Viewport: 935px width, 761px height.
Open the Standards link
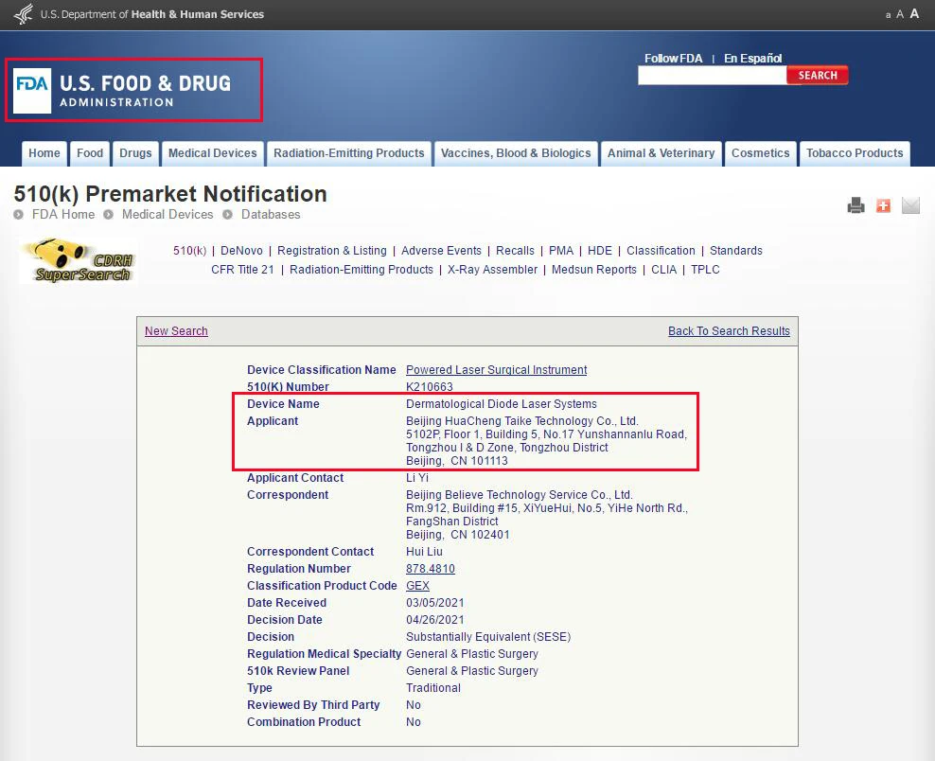point(736,251)
